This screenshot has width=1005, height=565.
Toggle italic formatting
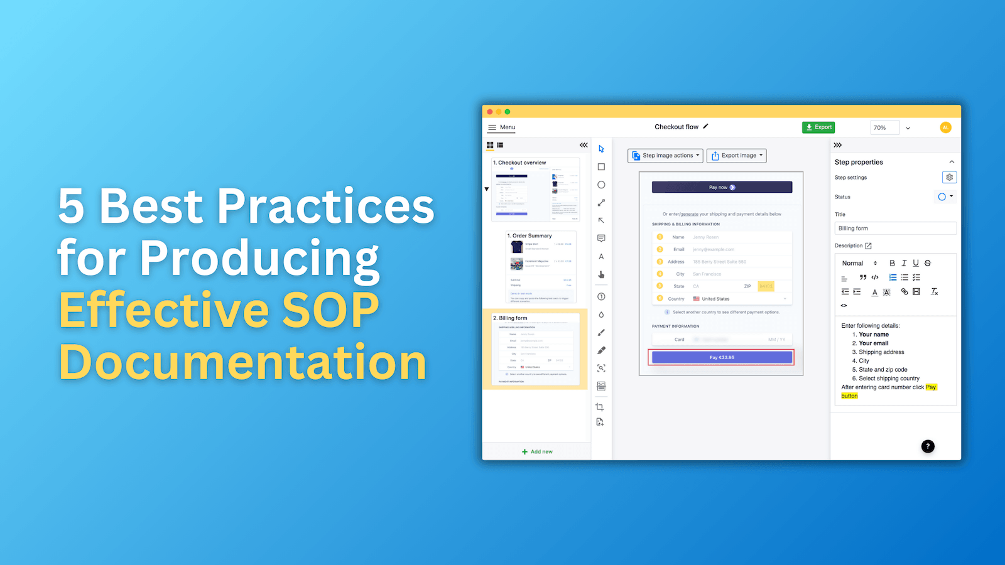click(904, 263)
